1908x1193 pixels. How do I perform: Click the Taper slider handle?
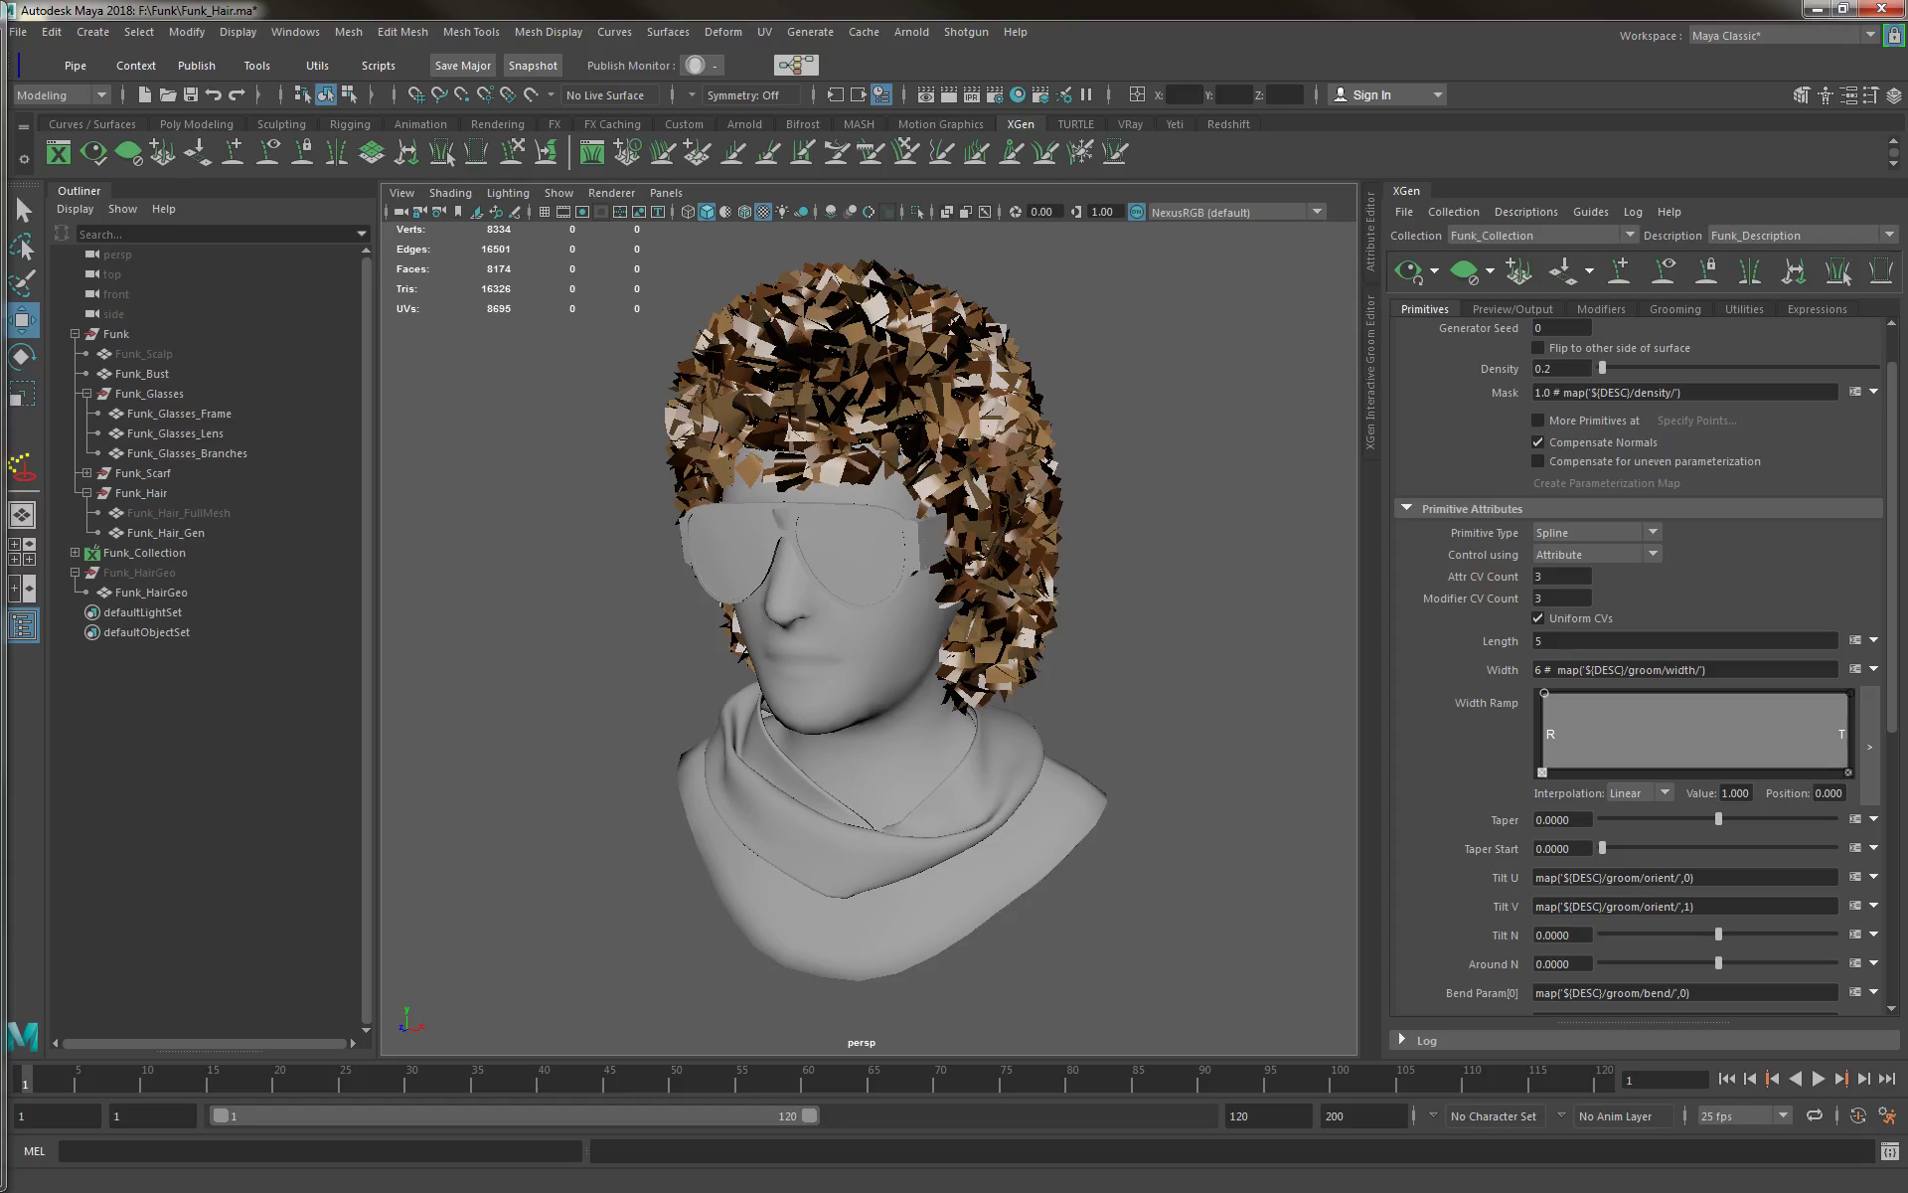1718,819
